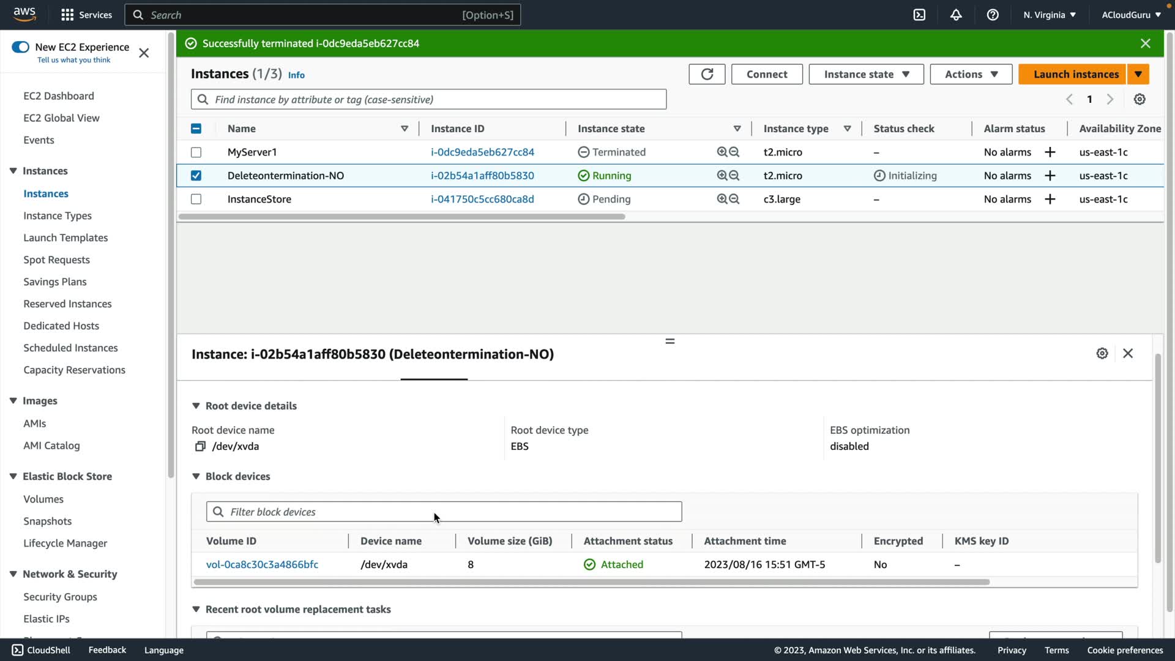1175x661 pixels.
Task: Click the Connect button
Action: (767, 74)
